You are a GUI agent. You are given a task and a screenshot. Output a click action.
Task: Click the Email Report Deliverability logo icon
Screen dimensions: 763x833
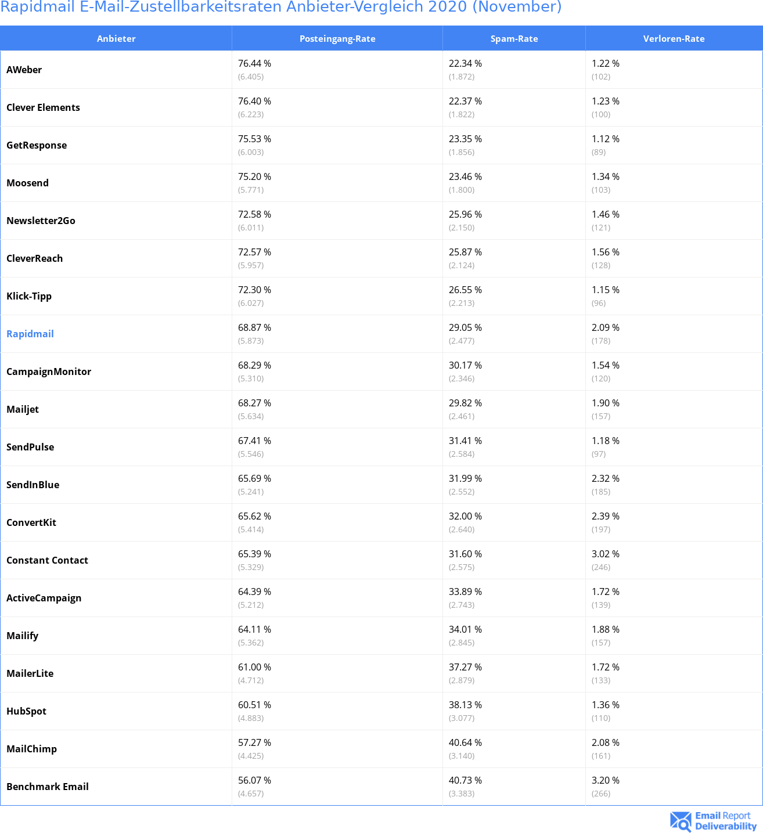[681, 821]
